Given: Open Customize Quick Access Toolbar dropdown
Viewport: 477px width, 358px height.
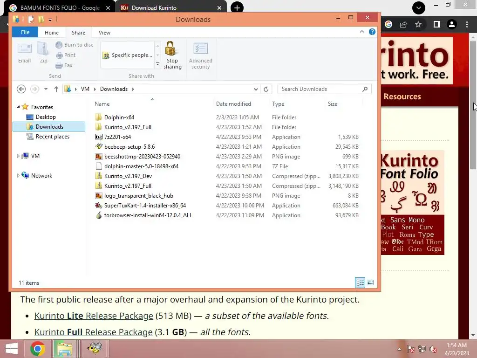Looking at the screenshot, I should (50, 20).
